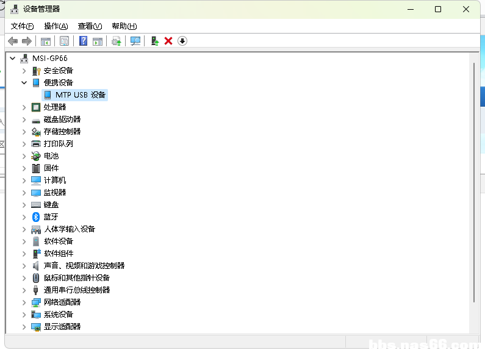Click the blue Help question mark icon
The image size is (485, 353).
84,41
